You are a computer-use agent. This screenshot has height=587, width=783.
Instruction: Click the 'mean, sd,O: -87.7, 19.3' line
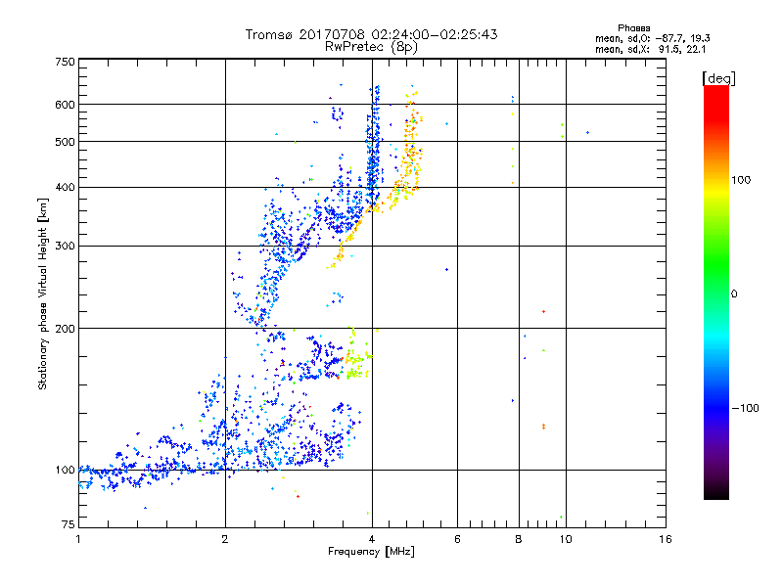click(652, 38)
